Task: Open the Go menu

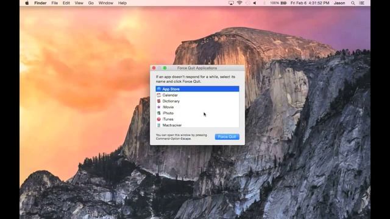Action: 91,3
